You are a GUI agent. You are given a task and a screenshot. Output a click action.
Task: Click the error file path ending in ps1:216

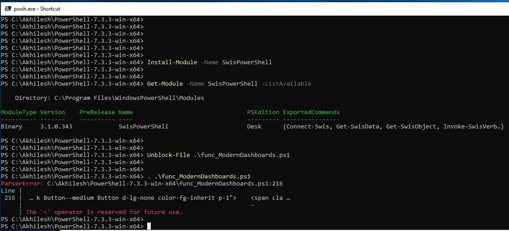[x=165, y=184]
